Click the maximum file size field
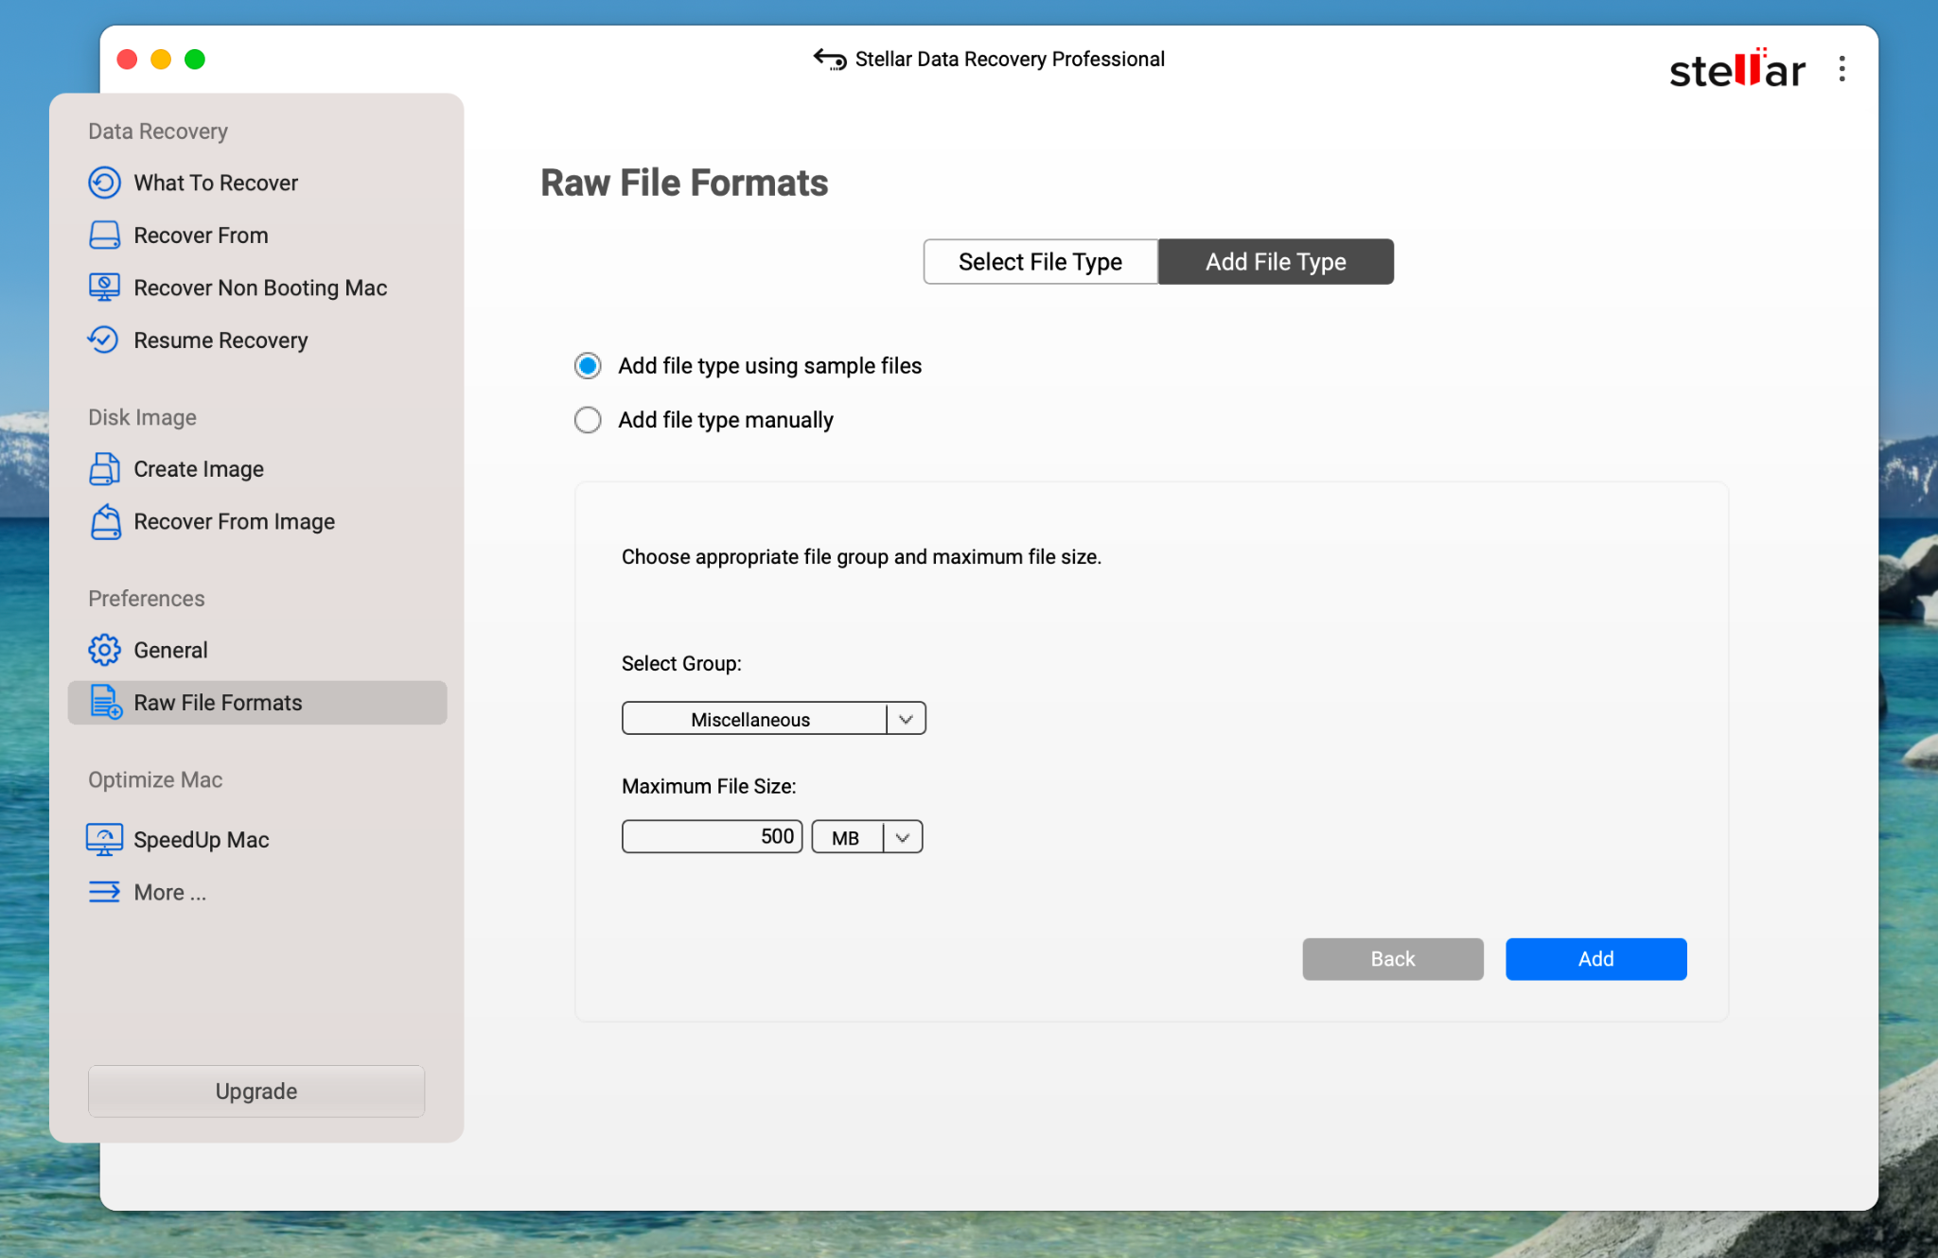The height and width of the screenshot is (1258, 1938). tap(712, 837)
